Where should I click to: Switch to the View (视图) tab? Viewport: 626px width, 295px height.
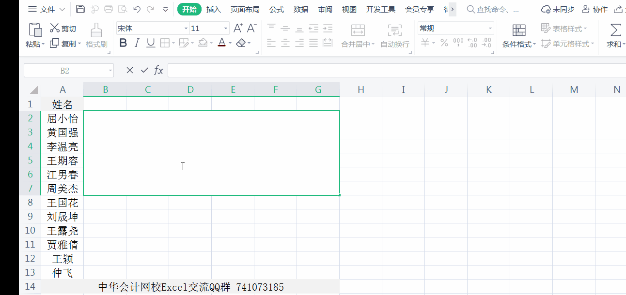coord(349,9)
